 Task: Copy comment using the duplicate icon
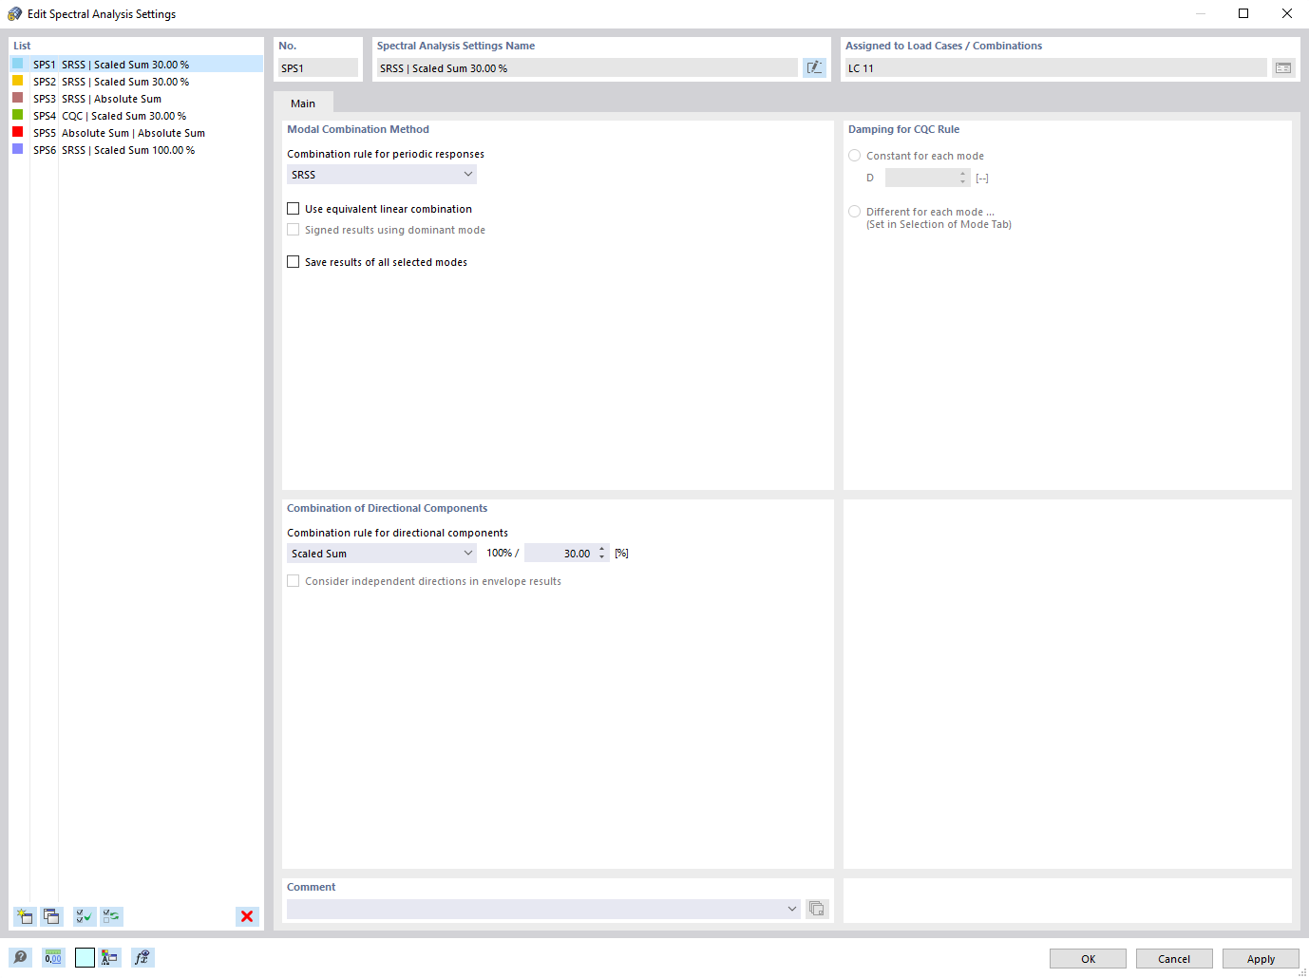(x=817, y=909)
